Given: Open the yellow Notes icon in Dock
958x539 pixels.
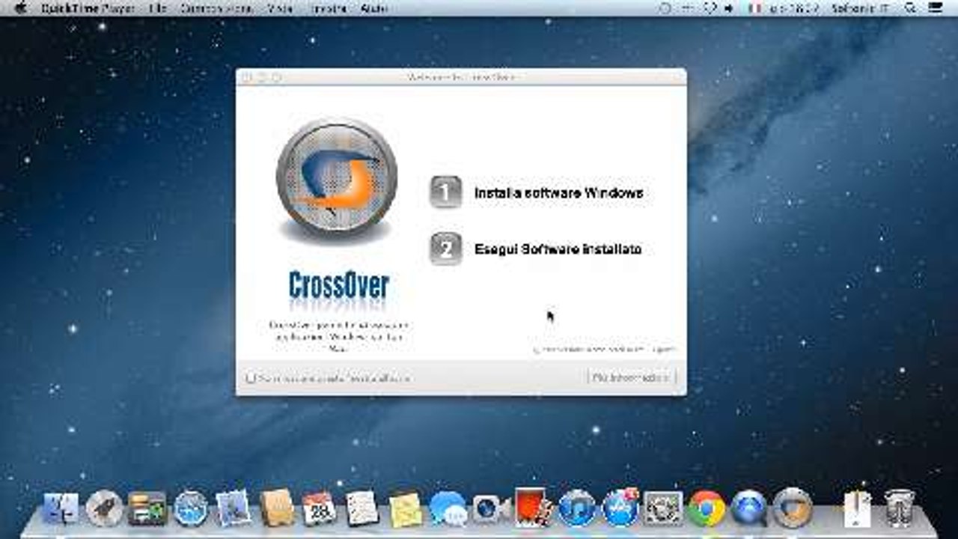Looking at the screenshot, I should point(405,509).
